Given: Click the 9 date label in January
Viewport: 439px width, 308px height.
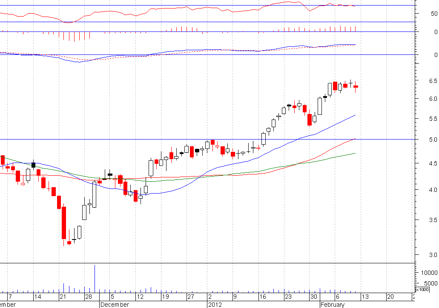Looking at the screenshot, I should pyautogui.click(x=235, y=297).
